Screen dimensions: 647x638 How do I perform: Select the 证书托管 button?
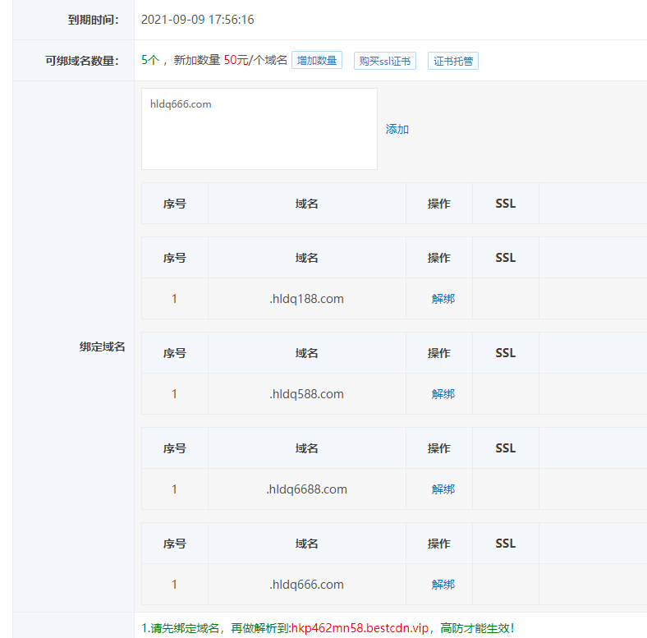452,61
